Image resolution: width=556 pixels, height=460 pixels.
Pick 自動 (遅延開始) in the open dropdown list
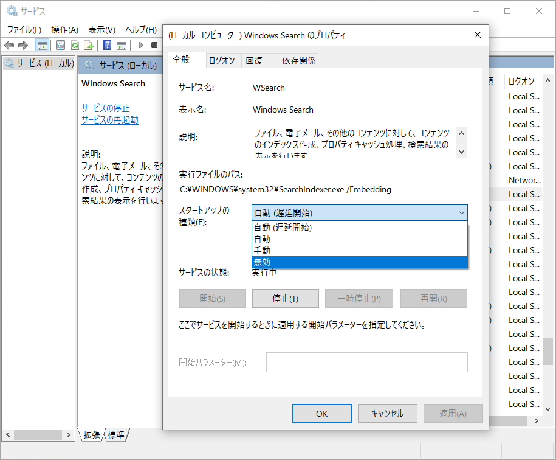click(359, 228)
